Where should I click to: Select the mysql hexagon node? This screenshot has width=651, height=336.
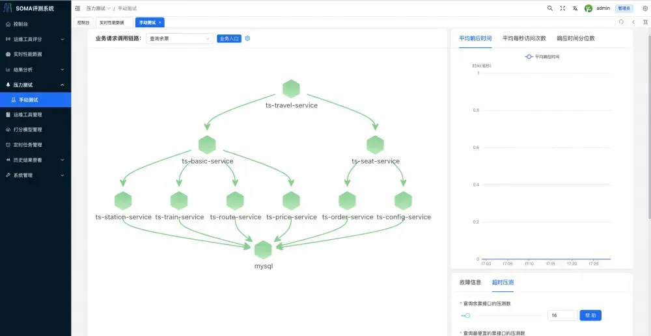(x=263, y=250)
